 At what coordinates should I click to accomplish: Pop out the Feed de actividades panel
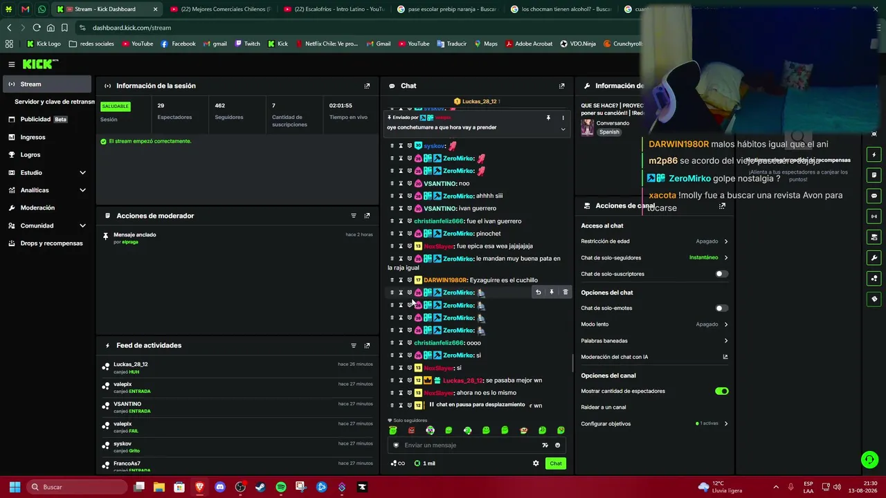pos(367,345)
